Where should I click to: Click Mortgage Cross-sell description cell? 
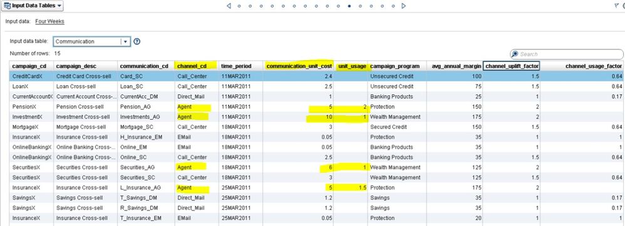click(85, 126)
